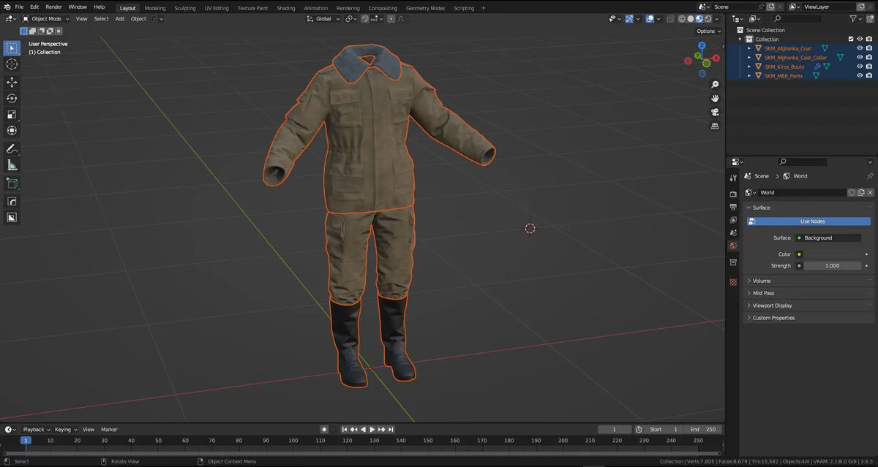Pick the Measure tool
The height and width of the screenshot is (467, 878).
click(12, 165)
